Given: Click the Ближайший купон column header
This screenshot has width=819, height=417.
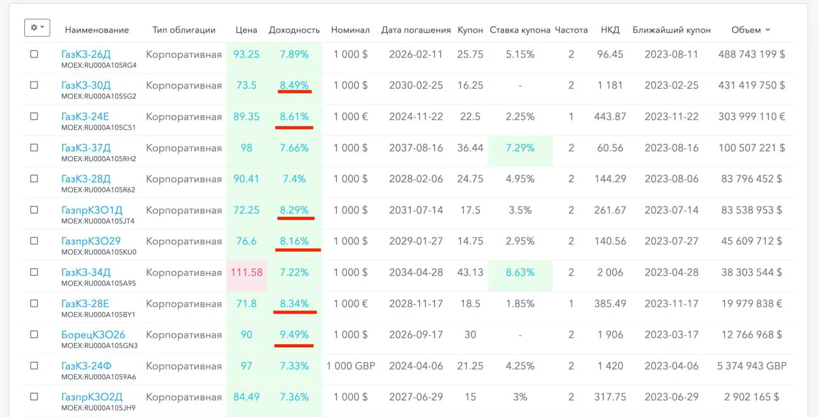Looking at the screenshot, I should [x=671, y=30].
